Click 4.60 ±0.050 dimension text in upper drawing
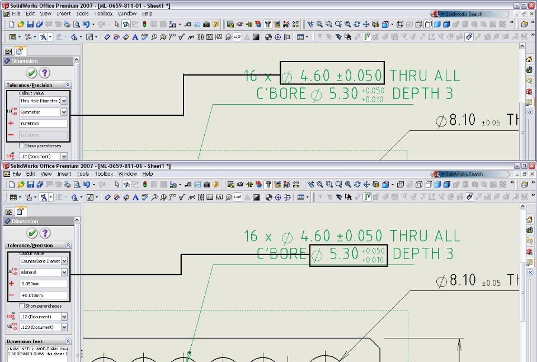Screen dimensions: 537x362 332,76
